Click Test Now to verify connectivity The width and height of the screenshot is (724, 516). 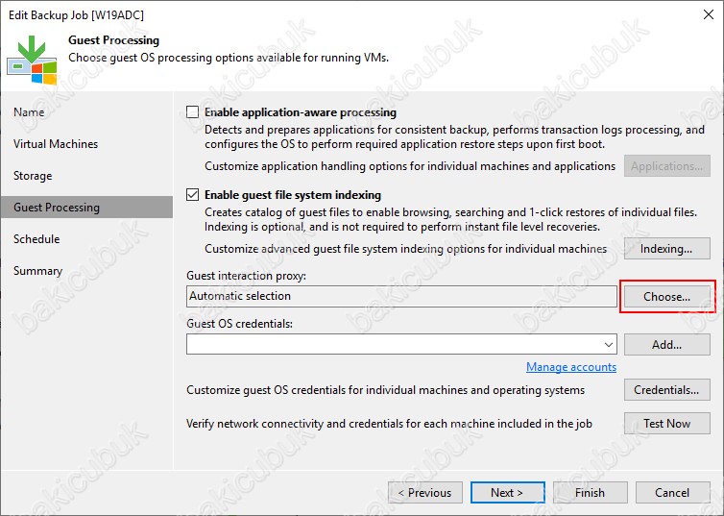pos(666,423)
